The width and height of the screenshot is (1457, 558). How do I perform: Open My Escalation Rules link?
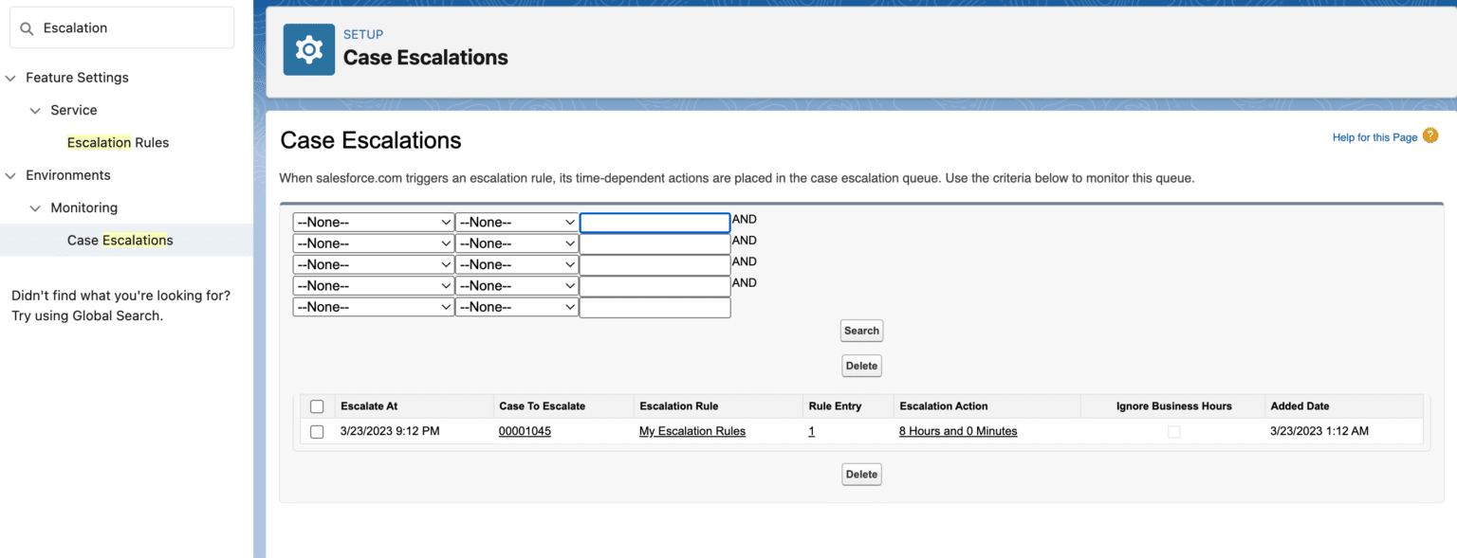coord(692,432)
